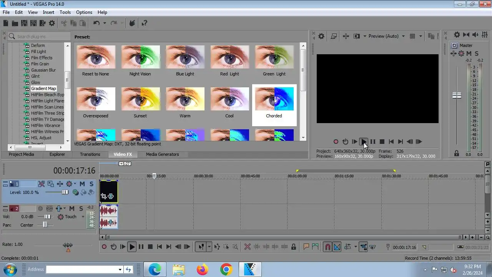492x277 pixels.
Task: Mute video track 1
Action: pos(82,184)
